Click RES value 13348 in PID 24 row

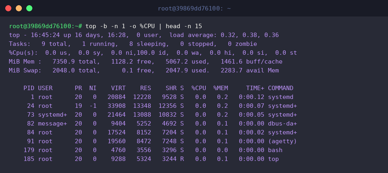click(142, 106)
